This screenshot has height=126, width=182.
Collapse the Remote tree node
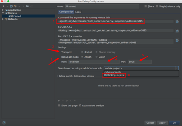3,13
